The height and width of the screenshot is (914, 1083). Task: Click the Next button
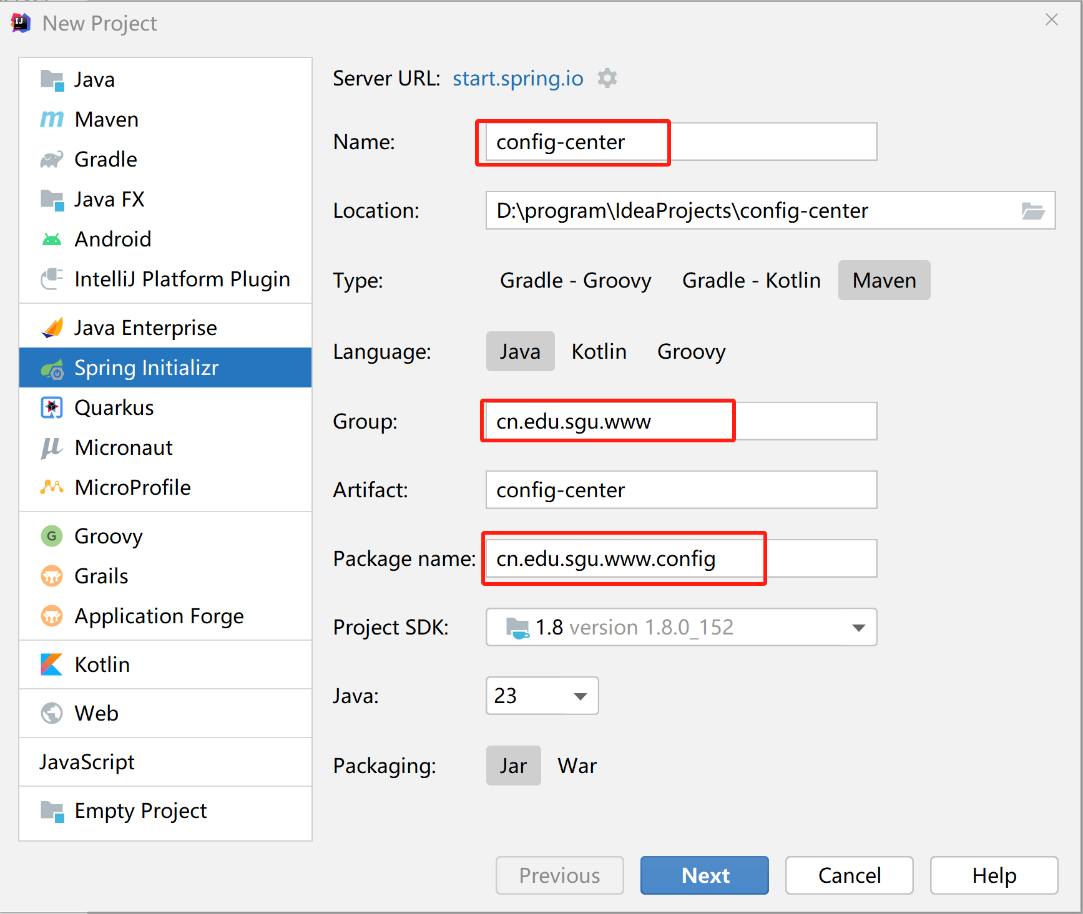click(704, 875)
